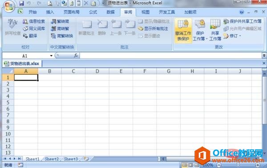
Task: Open Add-Ins (加载项) tab
Action: point(190,12)
